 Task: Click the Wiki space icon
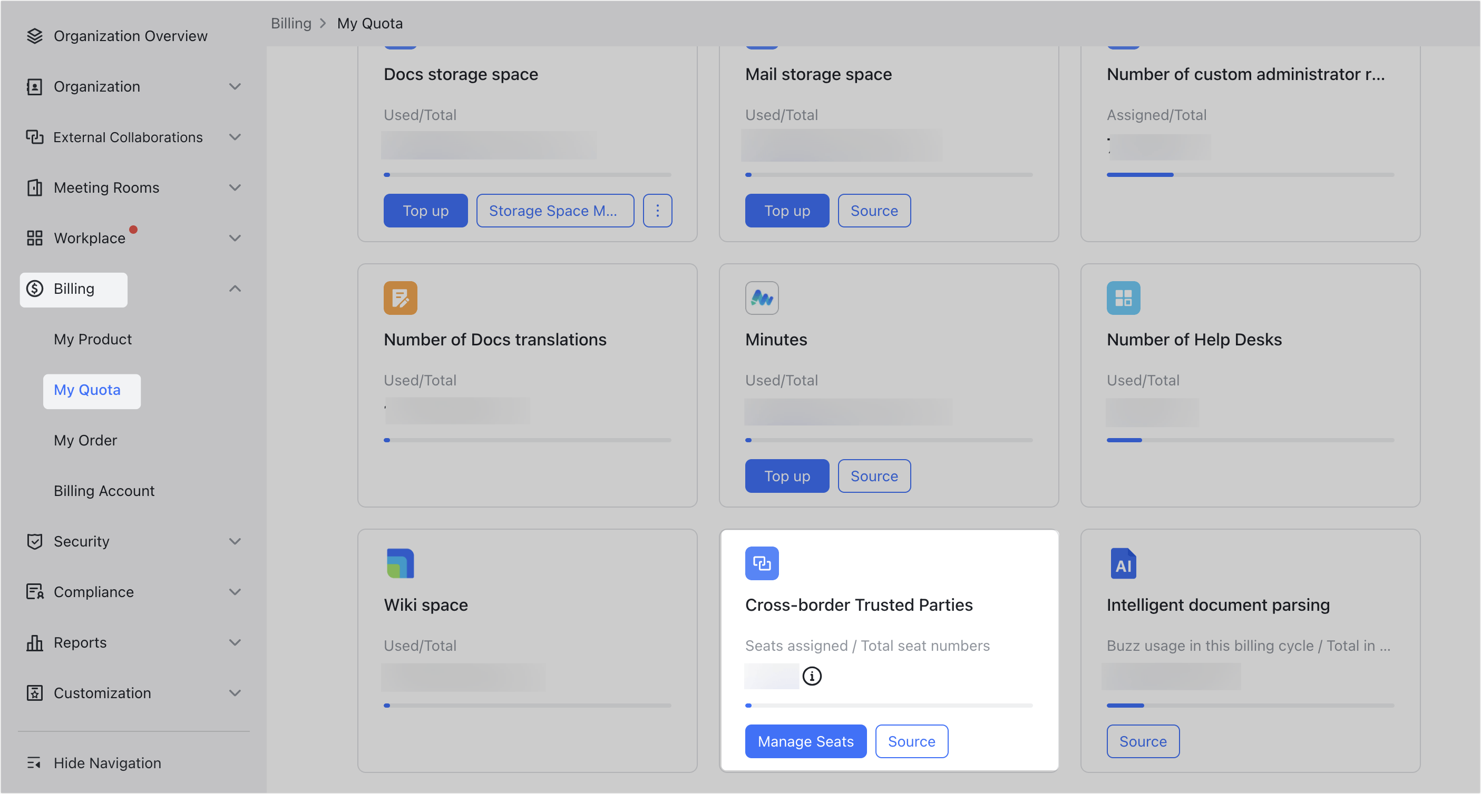(400, 563)
